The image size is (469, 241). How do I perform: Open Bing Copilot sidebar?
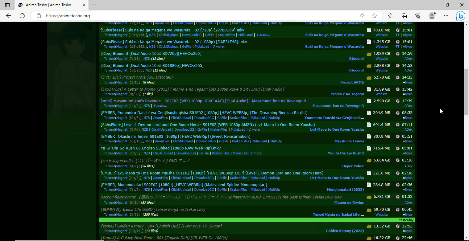click(461, 16)
